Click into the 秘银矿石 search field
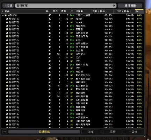The height and width of the screenshot is (140, 151). click(x=64, y=6)
